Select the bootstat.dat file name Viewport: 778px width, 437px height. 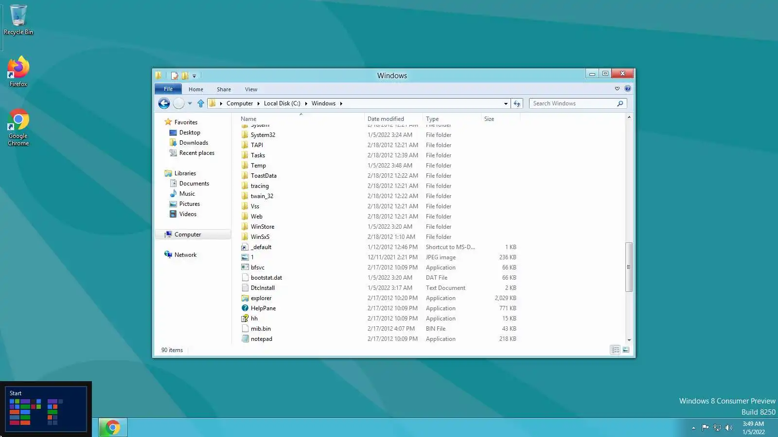click(x=266, y=278)
